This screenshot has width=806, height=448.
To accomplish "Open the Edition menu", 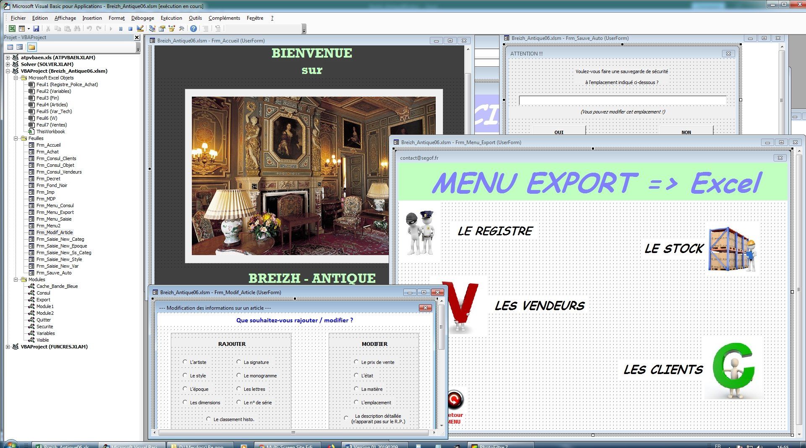I will pyautogui.click(x=40, y=18).
